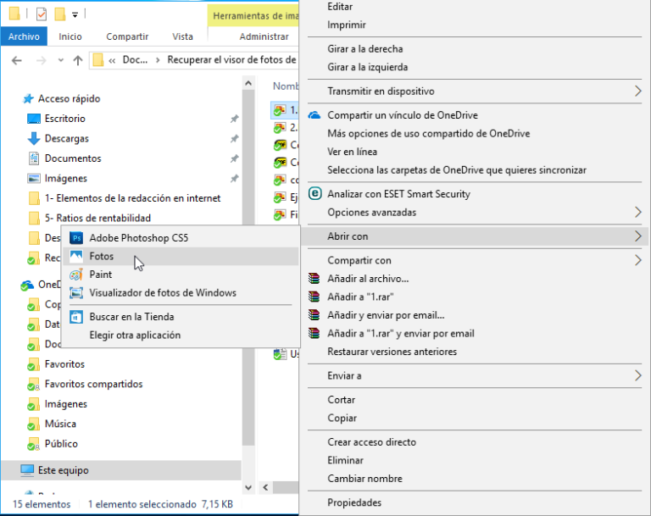Image resolution: width=651 pixels, height=516 pixels.
Task: Switch to the Compartir ribbon tab
Action: click(x=127, y=36)
